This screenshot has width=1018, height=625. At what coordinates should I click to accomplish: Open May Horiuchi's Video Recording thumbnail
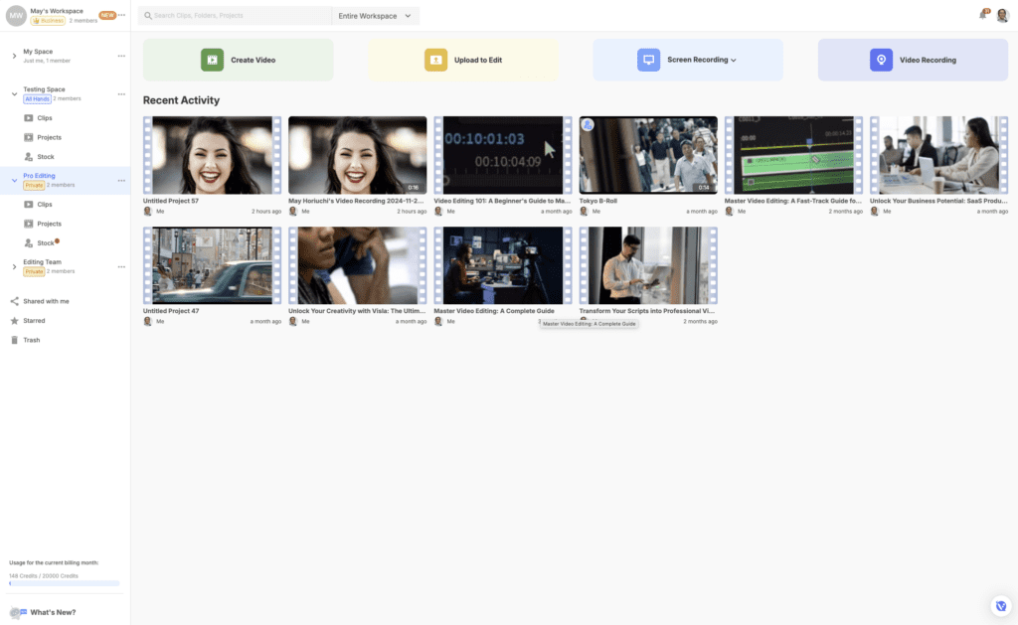[x=358, y=155]
